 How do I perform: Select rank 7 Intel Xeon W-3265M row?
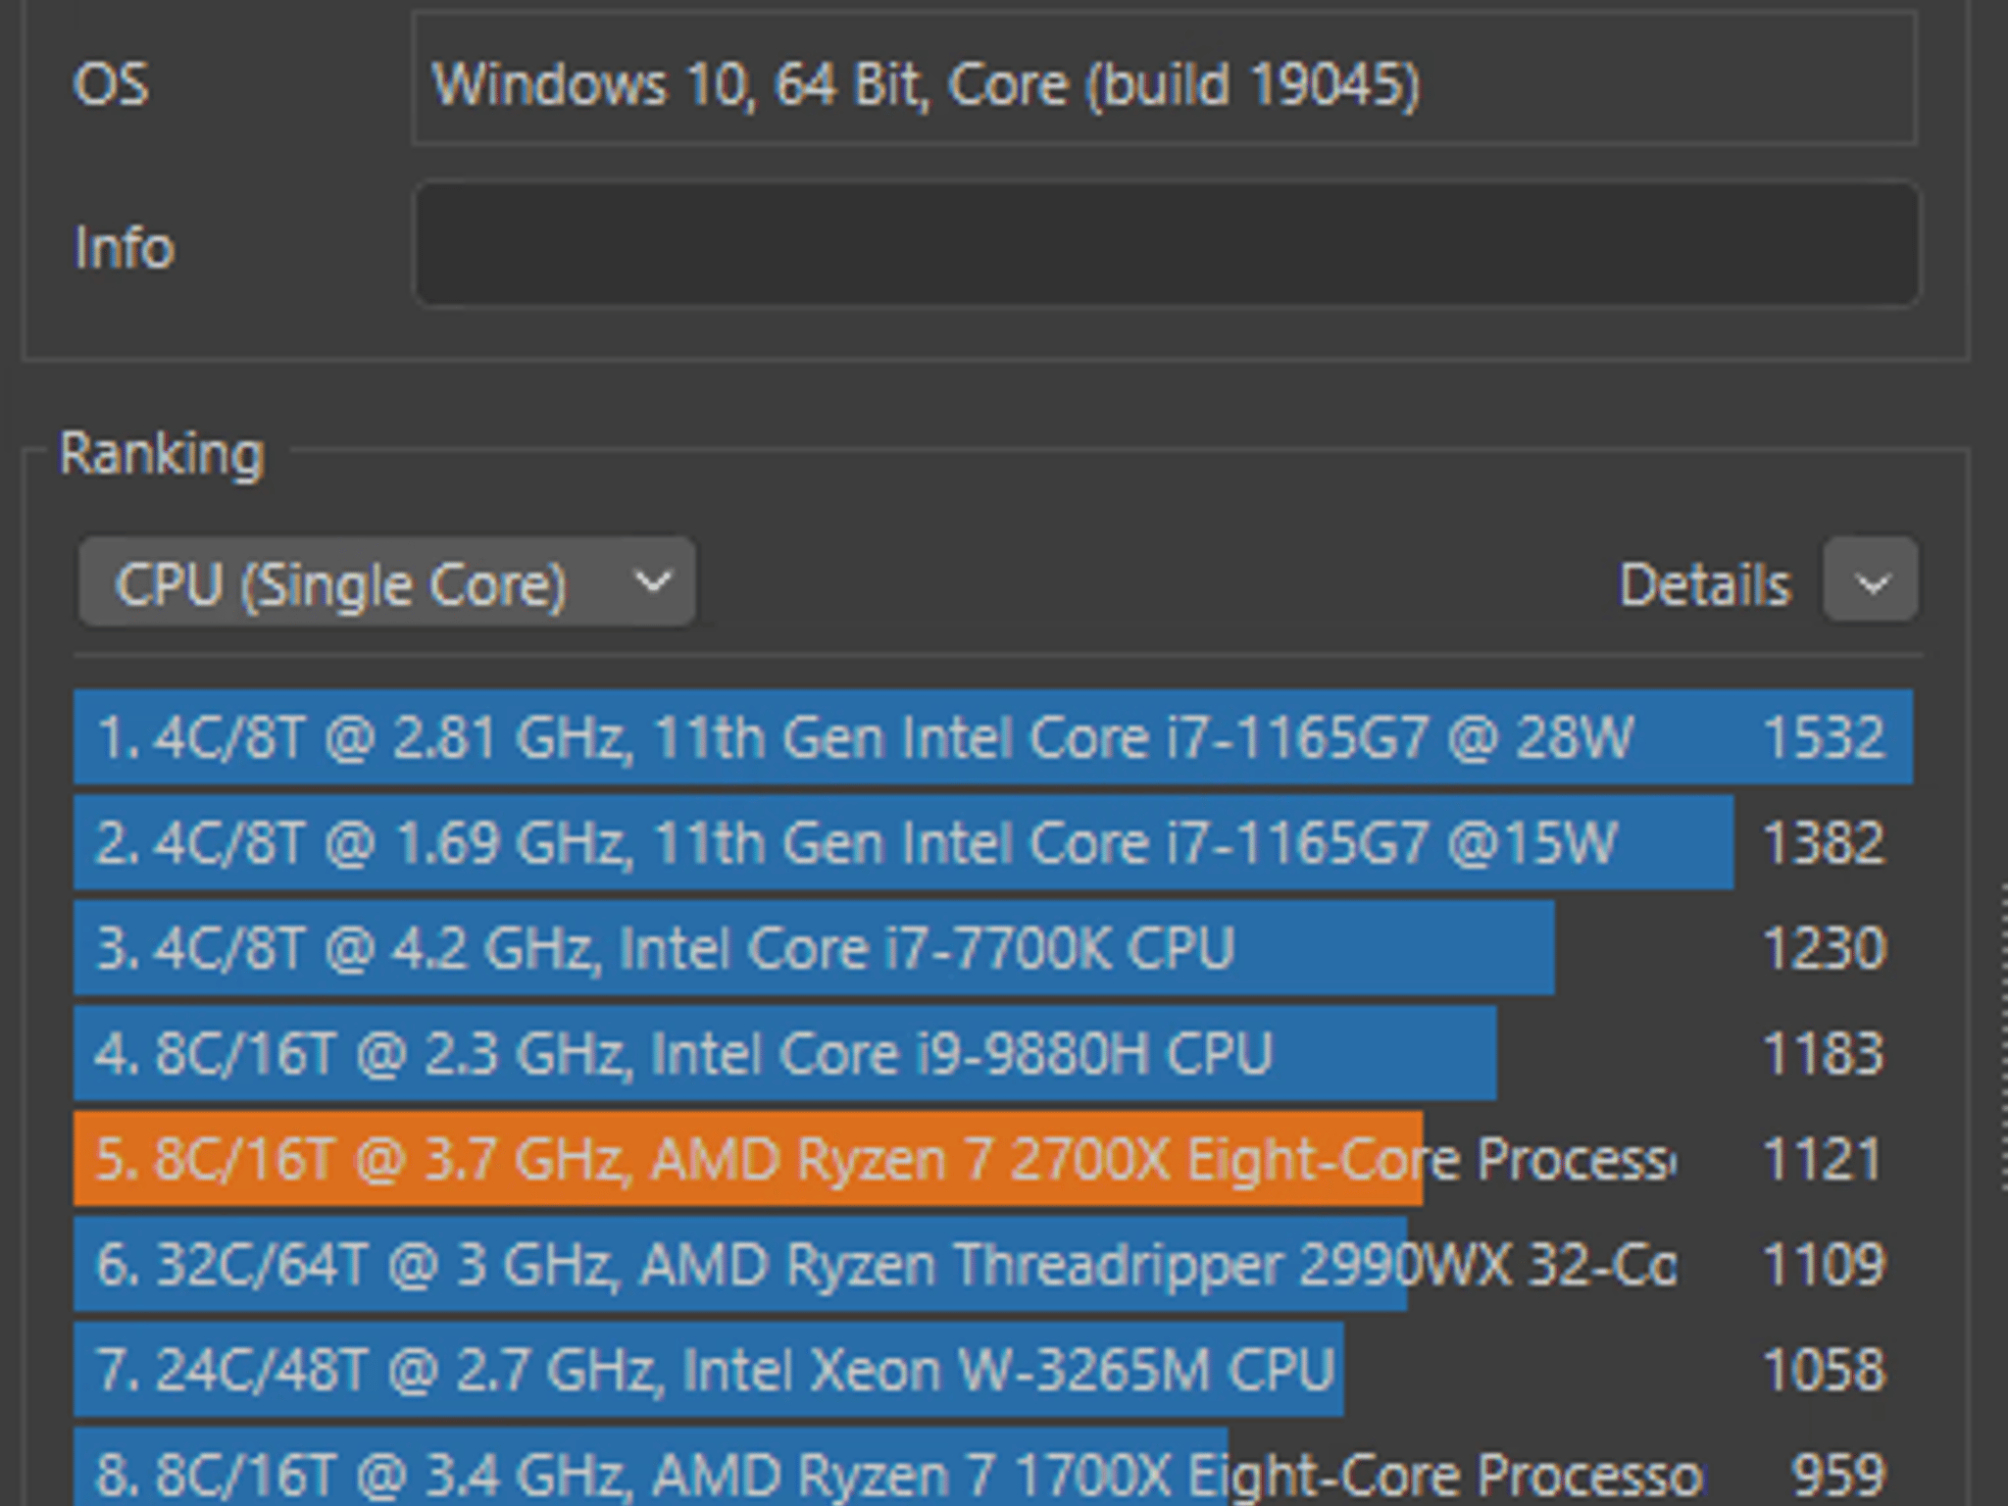click(x=993, y=1370)
